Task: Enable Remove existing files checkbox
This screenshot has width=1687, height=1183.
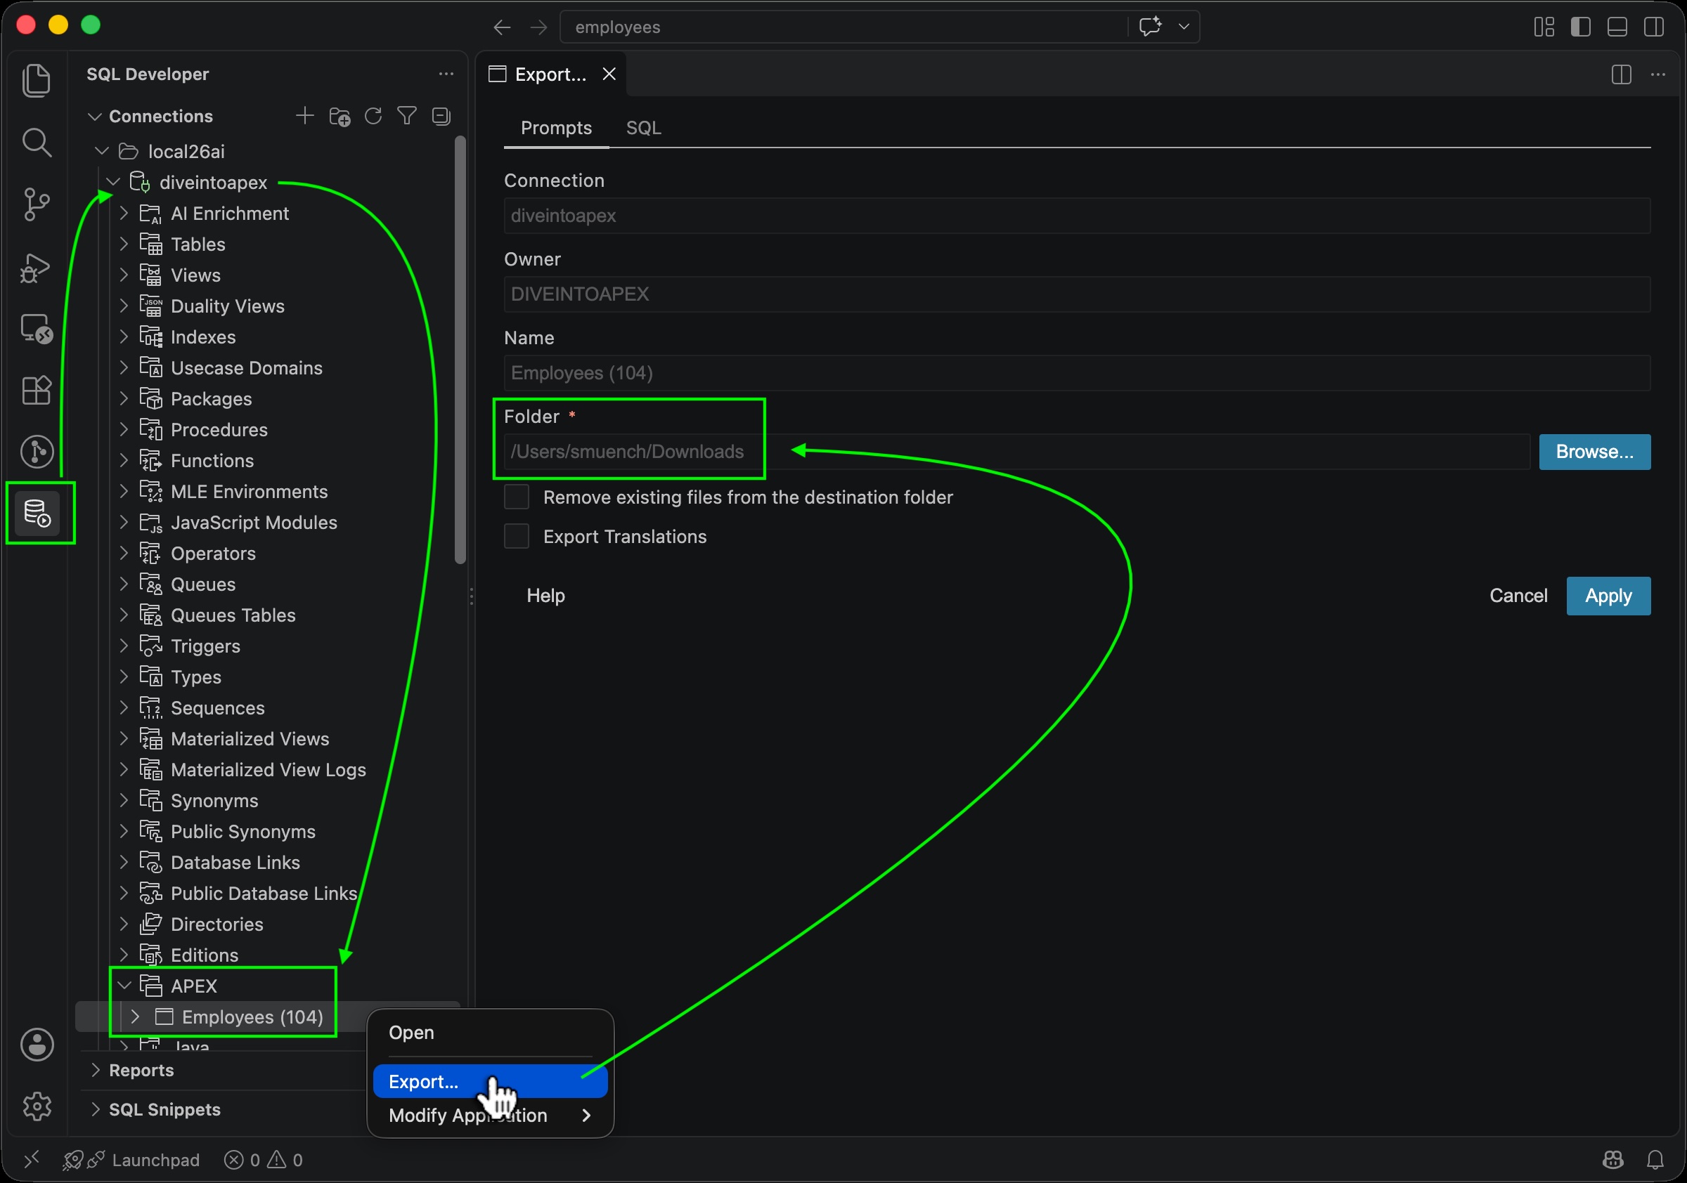Action: coord(517,497)
